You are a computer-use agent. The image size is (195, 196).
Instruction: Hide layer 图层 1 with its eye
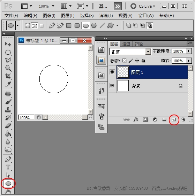(112, 72)
